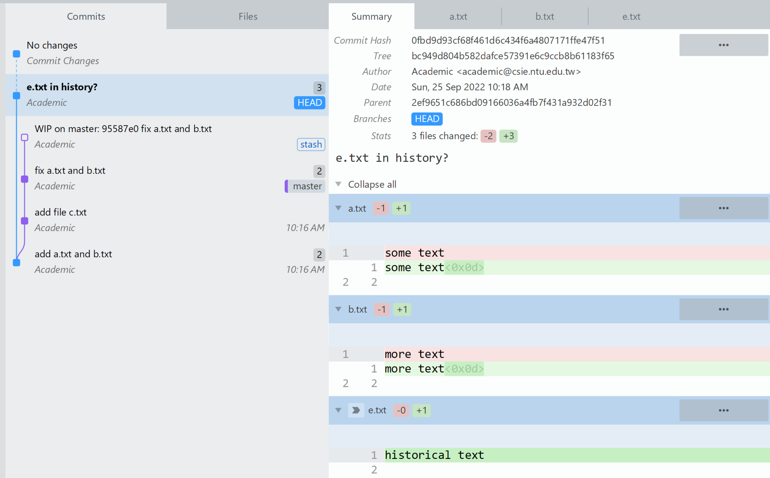Open the three-dots menu for e.txt diff

pos(723,410)
